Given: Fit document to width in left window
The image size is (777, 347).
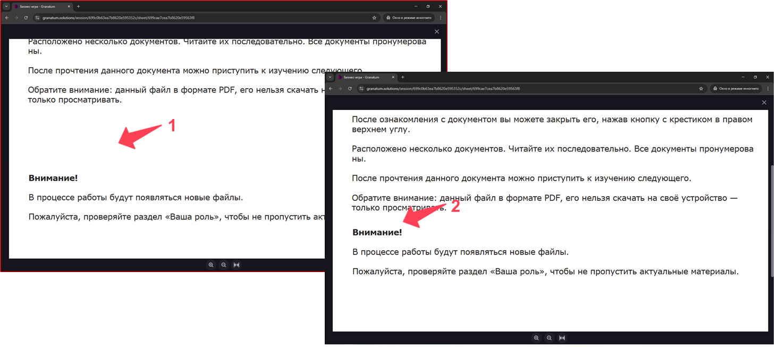Looking at the screenshot, I should tap(237, 265).
